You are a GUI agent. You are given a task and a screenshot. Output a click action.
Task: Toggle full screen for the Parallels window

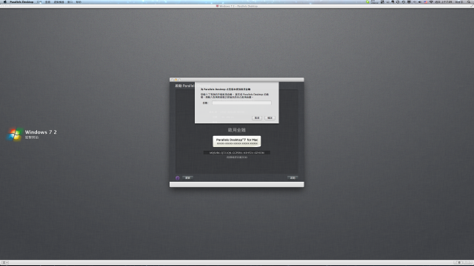tap(471, 6)
